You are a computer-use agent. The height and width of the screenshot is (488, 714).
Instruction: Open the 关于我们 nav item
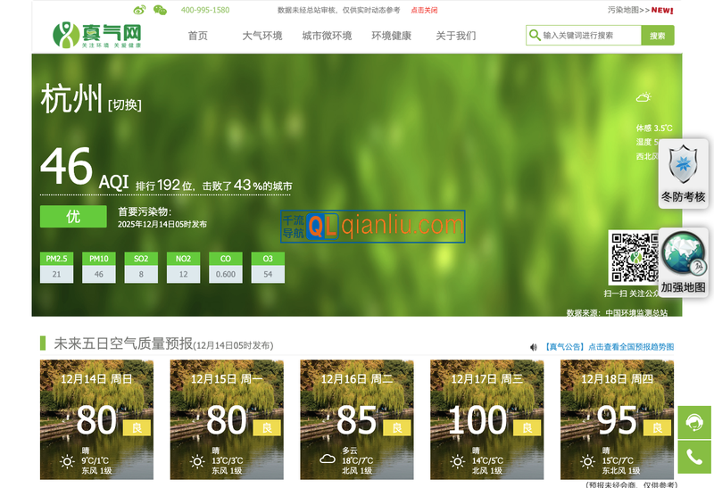click(455, 36)
